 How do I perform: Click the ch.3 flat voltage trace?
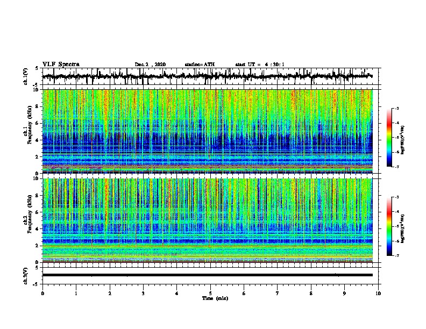[207, 275]
